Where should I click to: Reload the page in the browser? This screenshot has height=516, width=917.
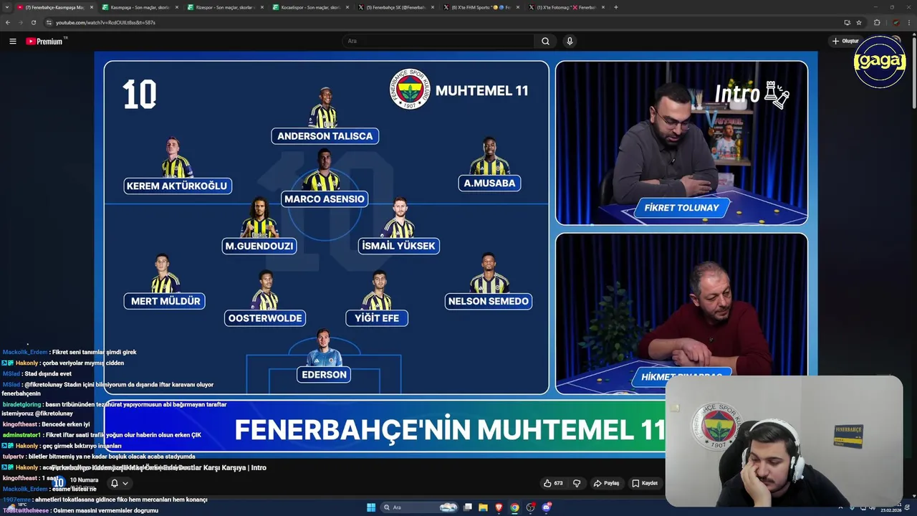pyautogui.click(x=33, y=22)
